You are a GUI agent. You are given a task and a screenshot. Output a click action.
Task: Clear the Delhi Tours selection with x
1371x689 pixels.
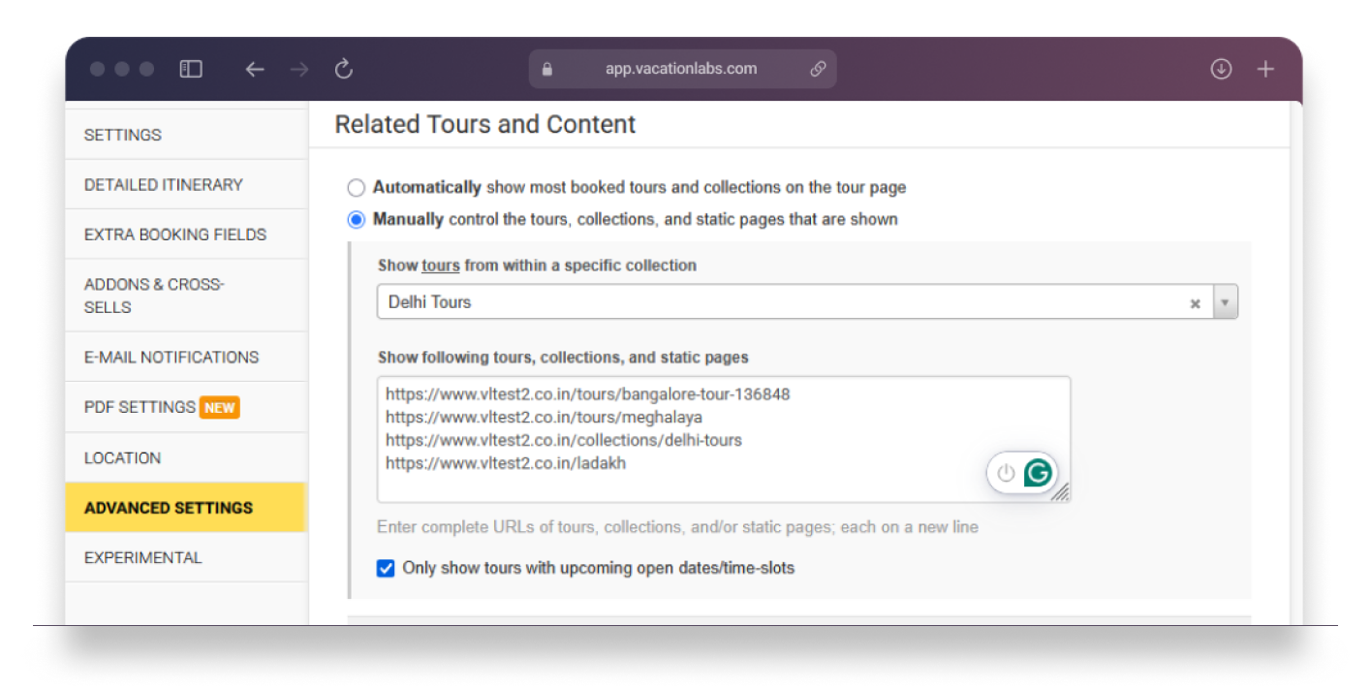click(x=1196, y=303)
